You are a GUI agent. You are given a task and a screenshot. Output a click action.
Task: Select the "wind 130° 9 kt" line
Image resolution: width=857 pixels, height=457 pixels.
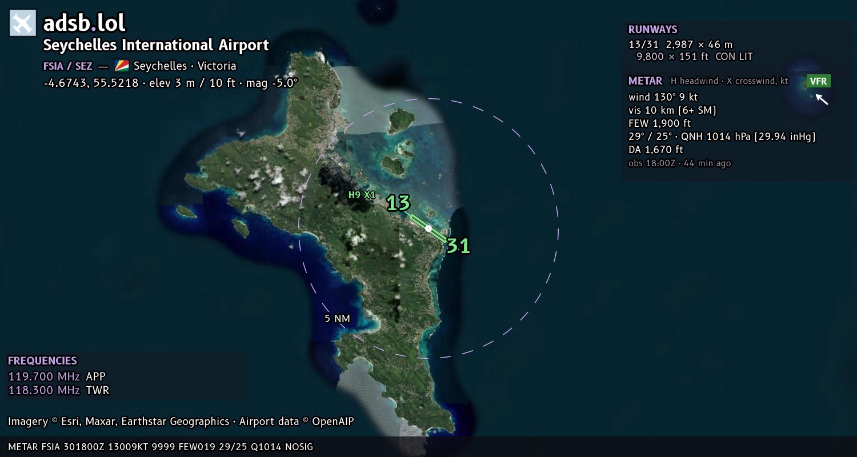click(663, 97)
